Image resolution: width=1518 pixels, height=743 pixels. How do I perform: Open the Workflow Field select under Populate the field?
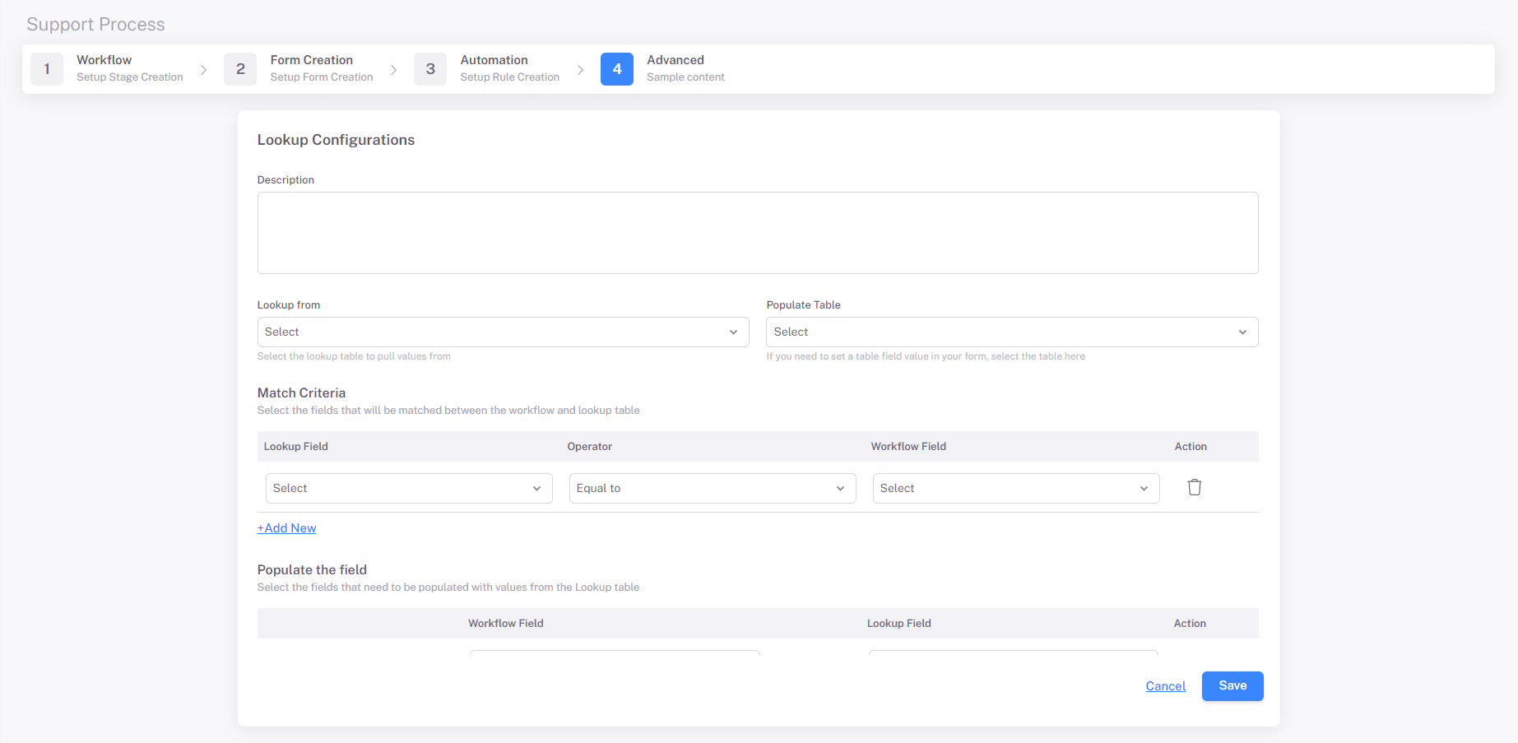(x=614, y=656)
